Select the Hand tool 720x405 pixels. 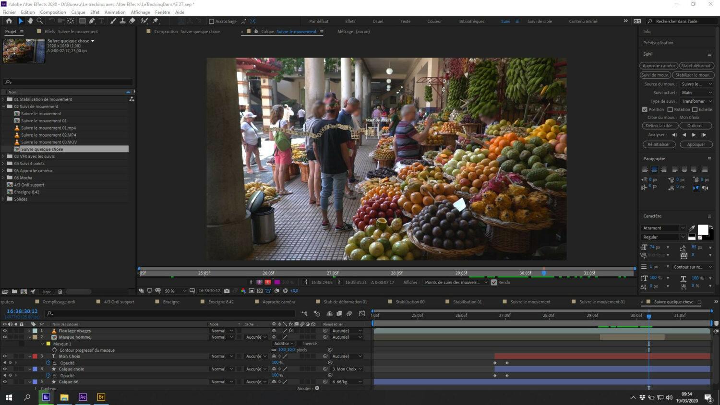30,21
